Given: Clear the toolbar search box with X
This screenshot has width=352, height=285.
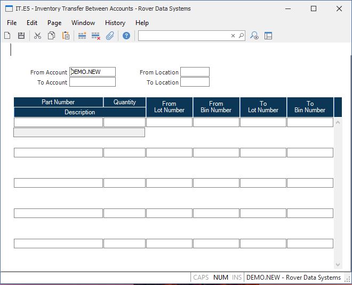Looking at the screenshot, I should (x=233, y=36).
